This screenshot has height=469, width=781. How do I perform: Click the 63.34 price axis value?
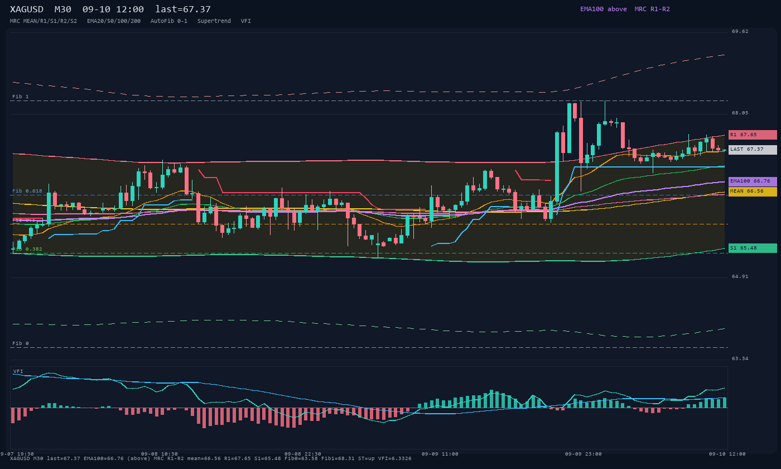[x=740, y=358]
